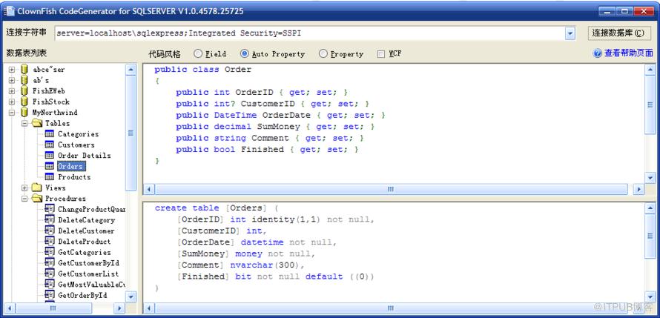Screen dimensions: 660x318
Task: Click the connect database button
Action: tap(619, 33)
